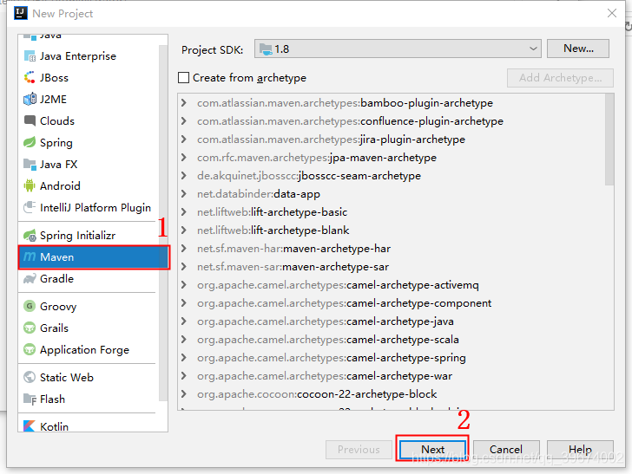Expand maven-archetype-sar entry
Image resolution: width=632 pixels, height=474 pixels.
click(x=184, y=266)
